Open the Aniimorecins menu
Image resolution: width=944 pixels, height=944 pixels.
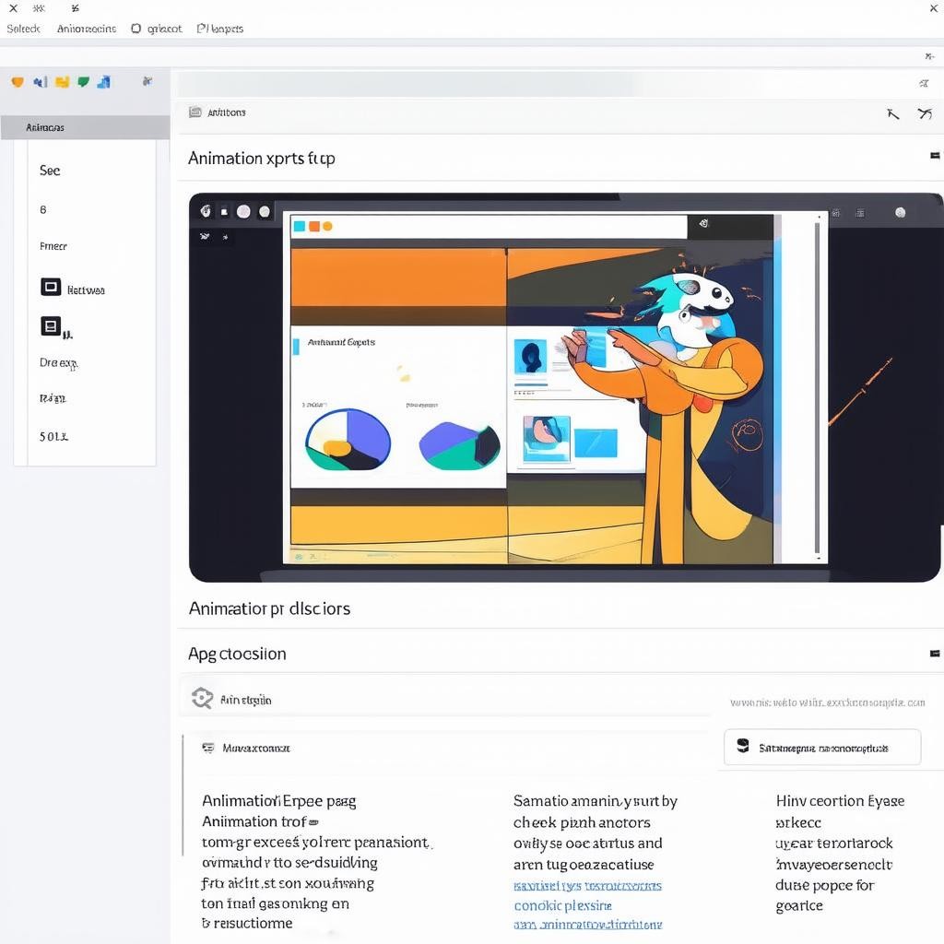click(87, 29)
